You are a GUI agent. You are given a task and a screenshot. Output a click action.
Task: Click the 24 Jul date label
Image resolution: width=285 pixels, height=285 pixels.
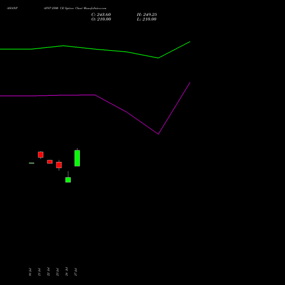point(67,272)
